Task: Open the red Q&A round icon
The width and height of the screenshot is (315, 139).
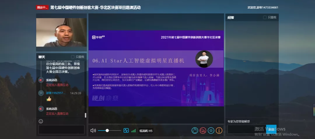Action: [x=203, y=131]
